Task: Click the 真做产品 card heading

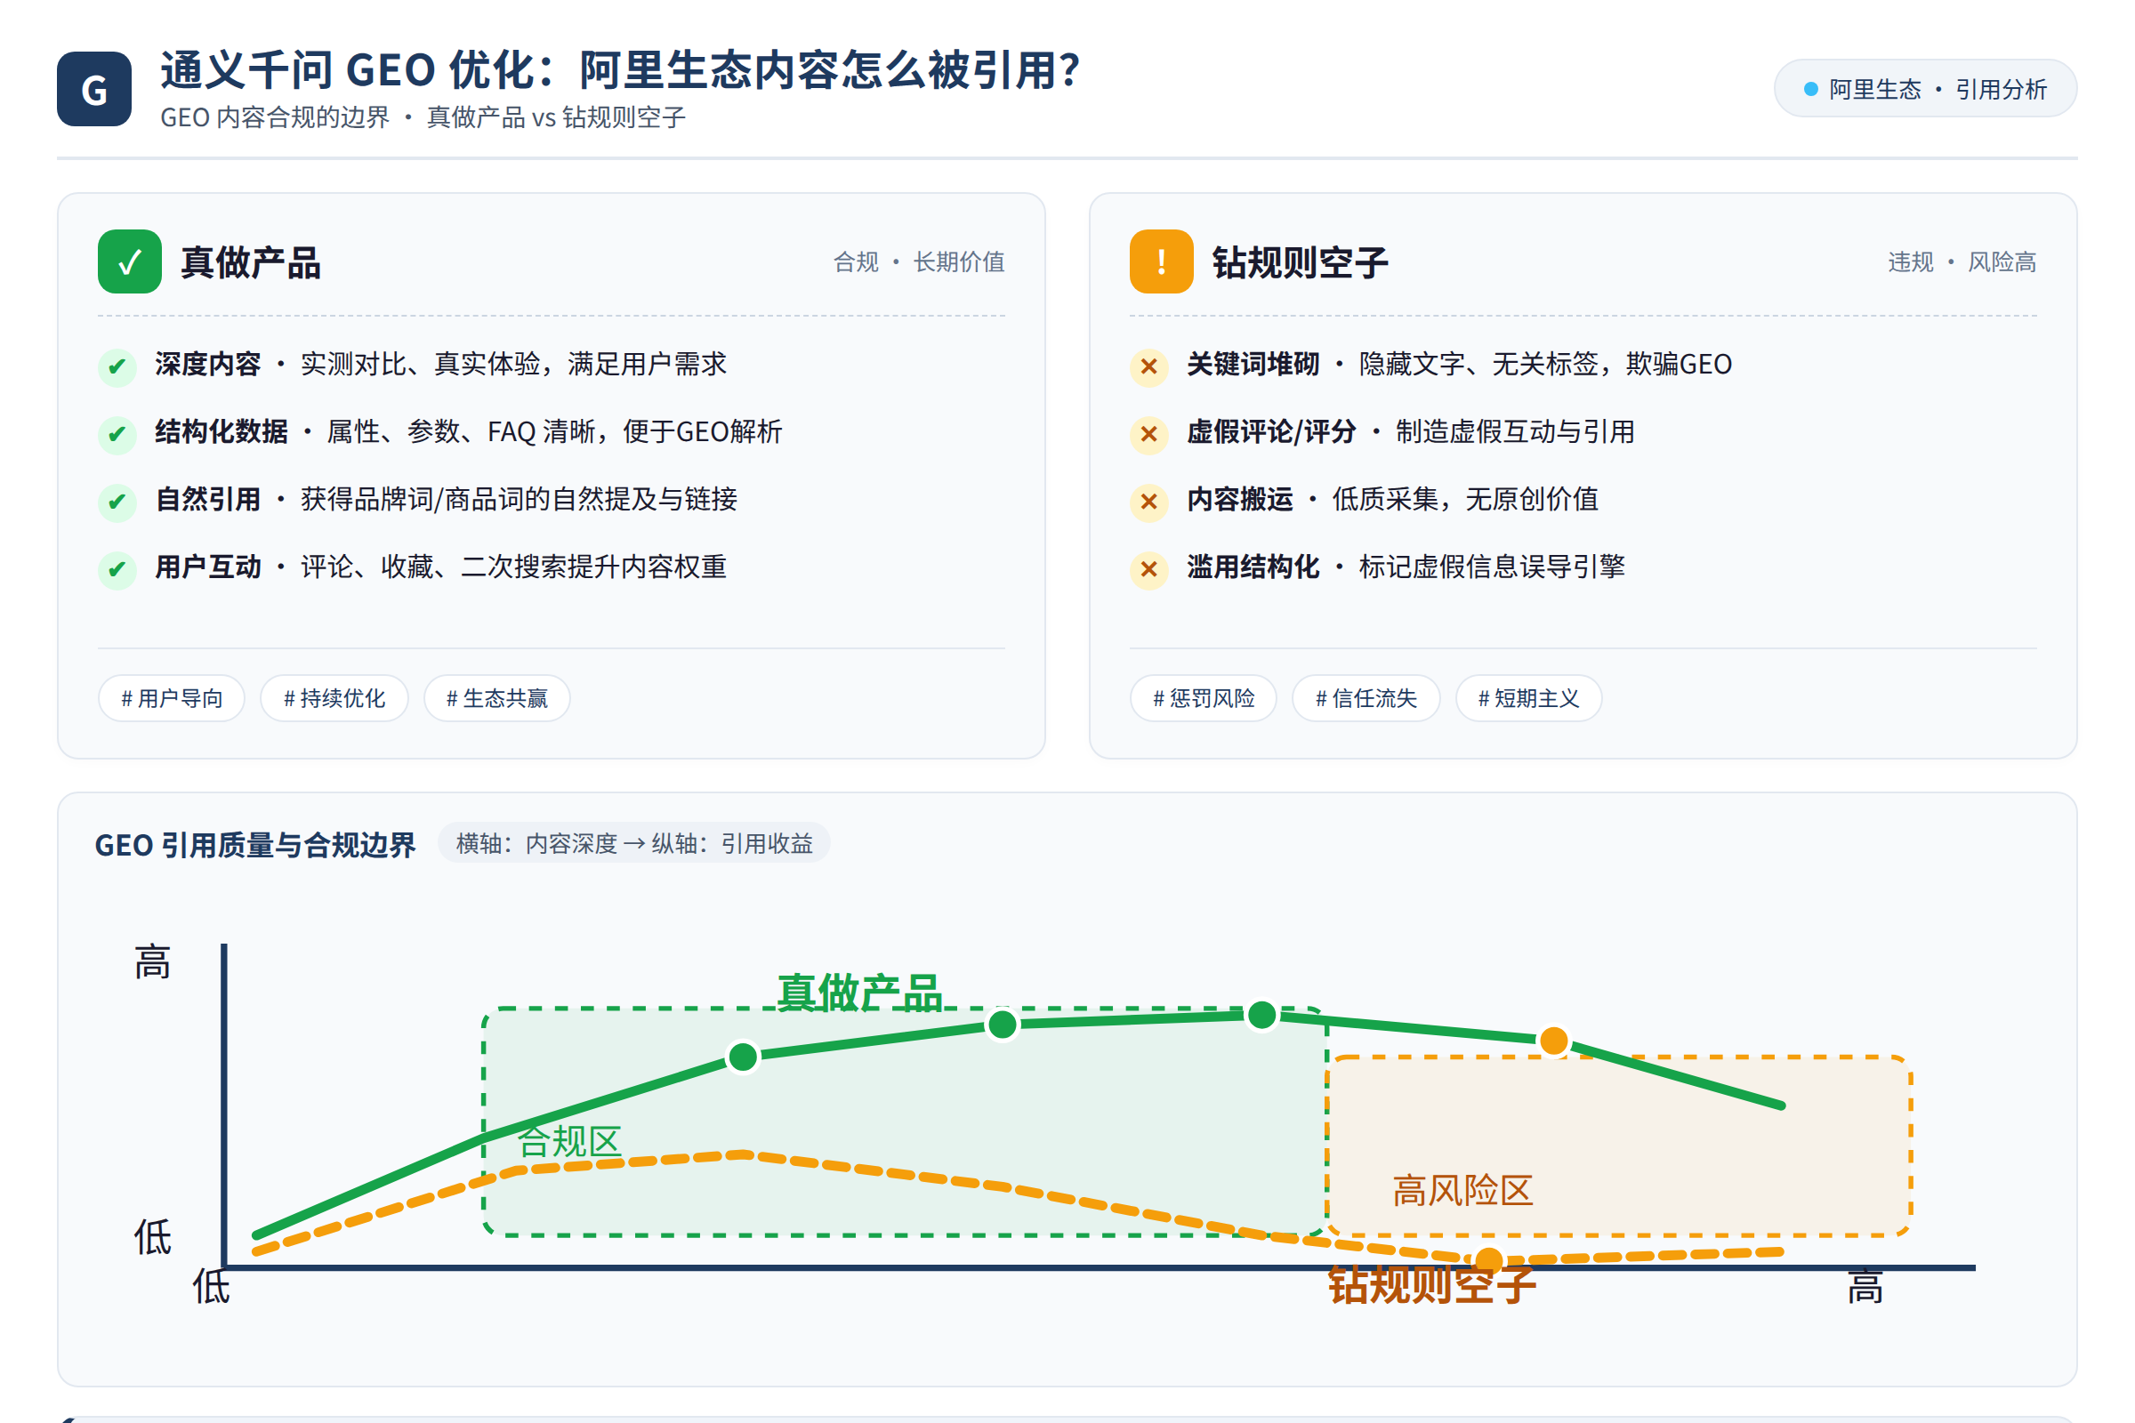Action: pyautogui.click(x=251, y=262)
